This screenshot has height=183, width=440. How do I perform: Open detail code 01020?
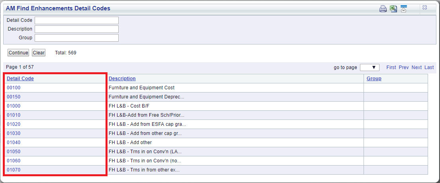coord(14,124)
